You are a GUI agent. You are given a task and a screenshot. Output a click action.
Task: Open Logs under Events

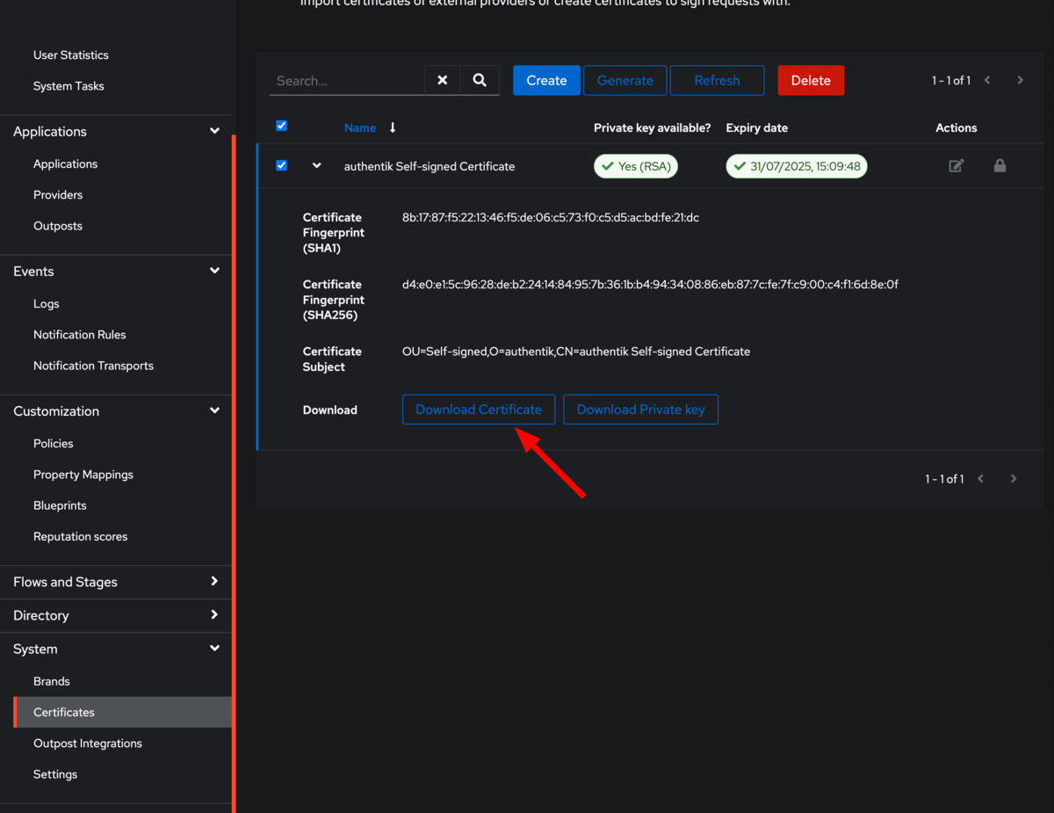(47, 303)
